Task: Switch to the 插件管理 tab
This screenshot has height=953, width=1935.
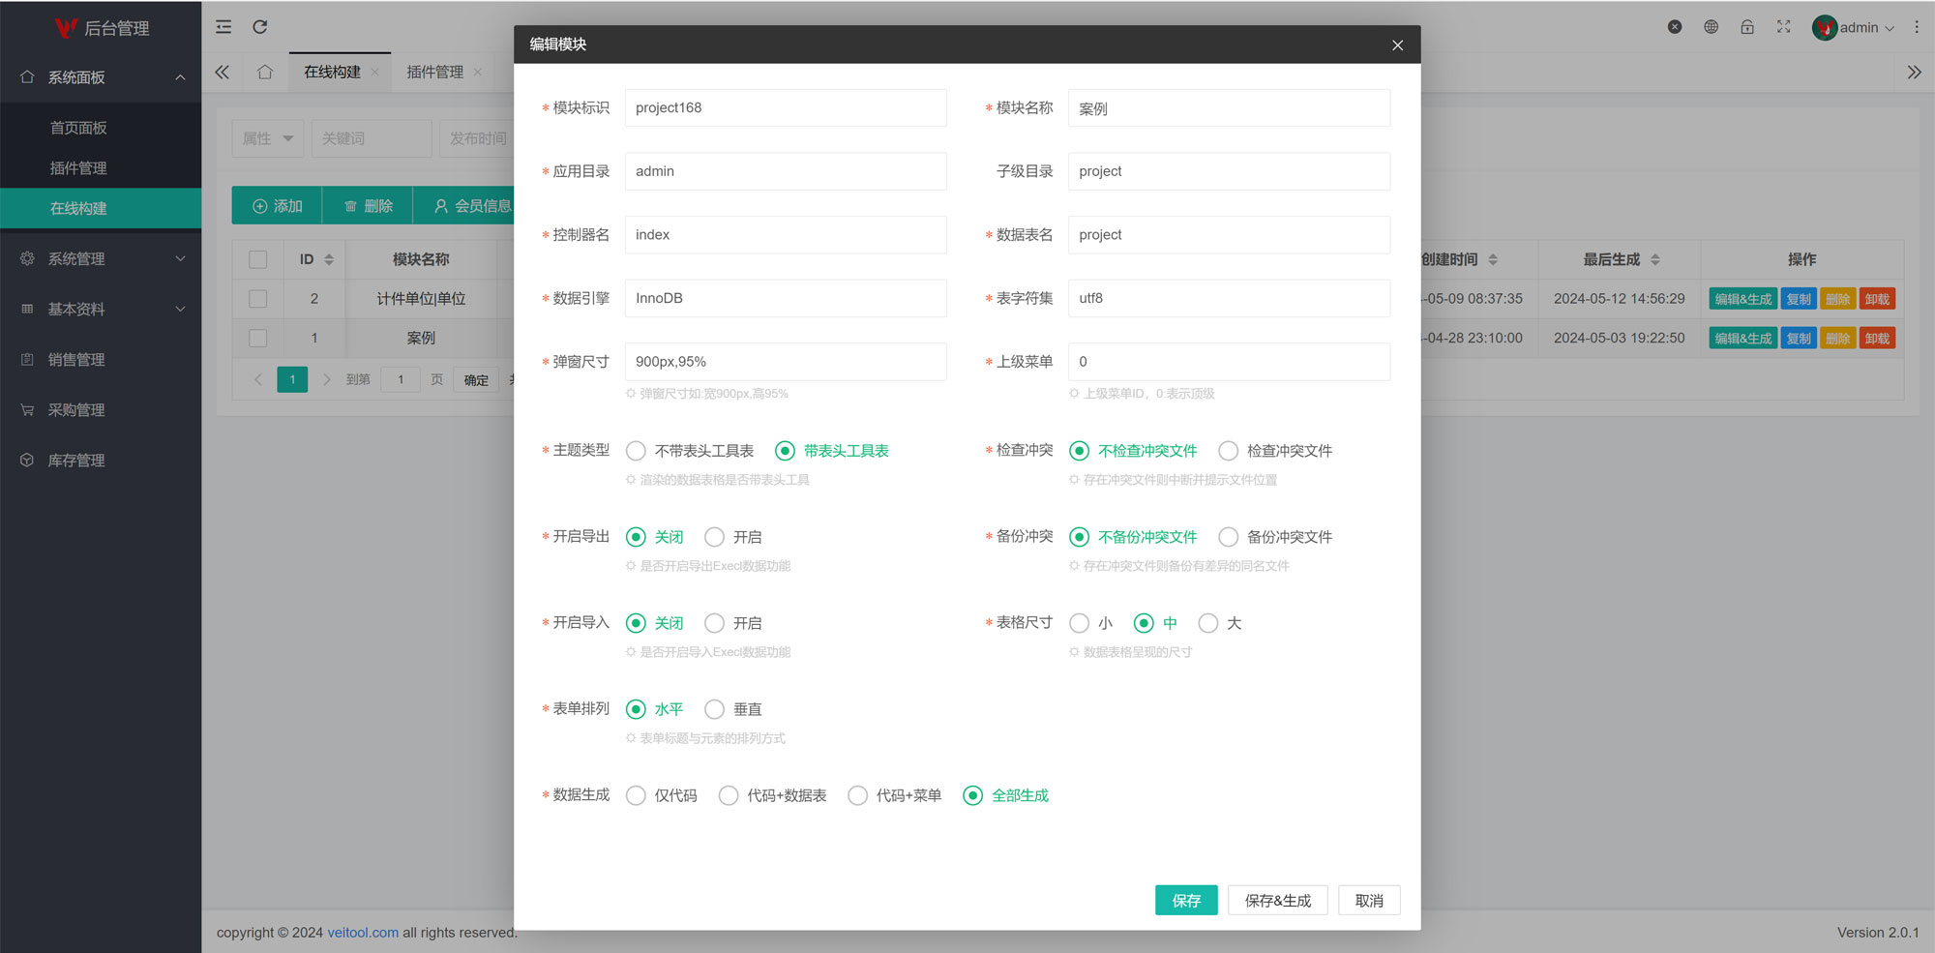Action: pos(434,73)
